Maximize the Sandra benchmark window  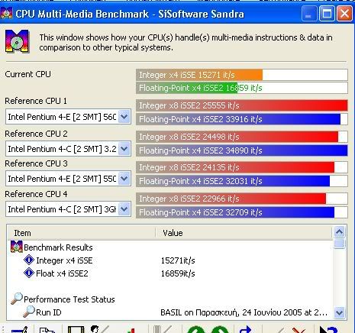coord(327,13)
